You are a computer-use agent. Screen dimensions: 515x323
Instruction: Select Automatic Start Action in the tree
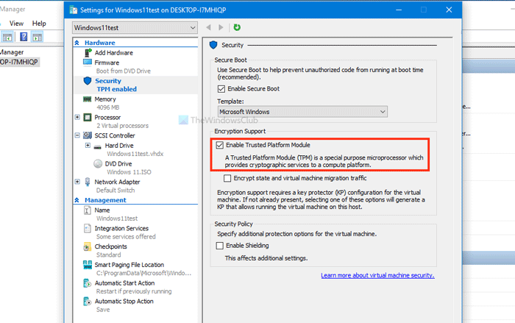(124, 283)
